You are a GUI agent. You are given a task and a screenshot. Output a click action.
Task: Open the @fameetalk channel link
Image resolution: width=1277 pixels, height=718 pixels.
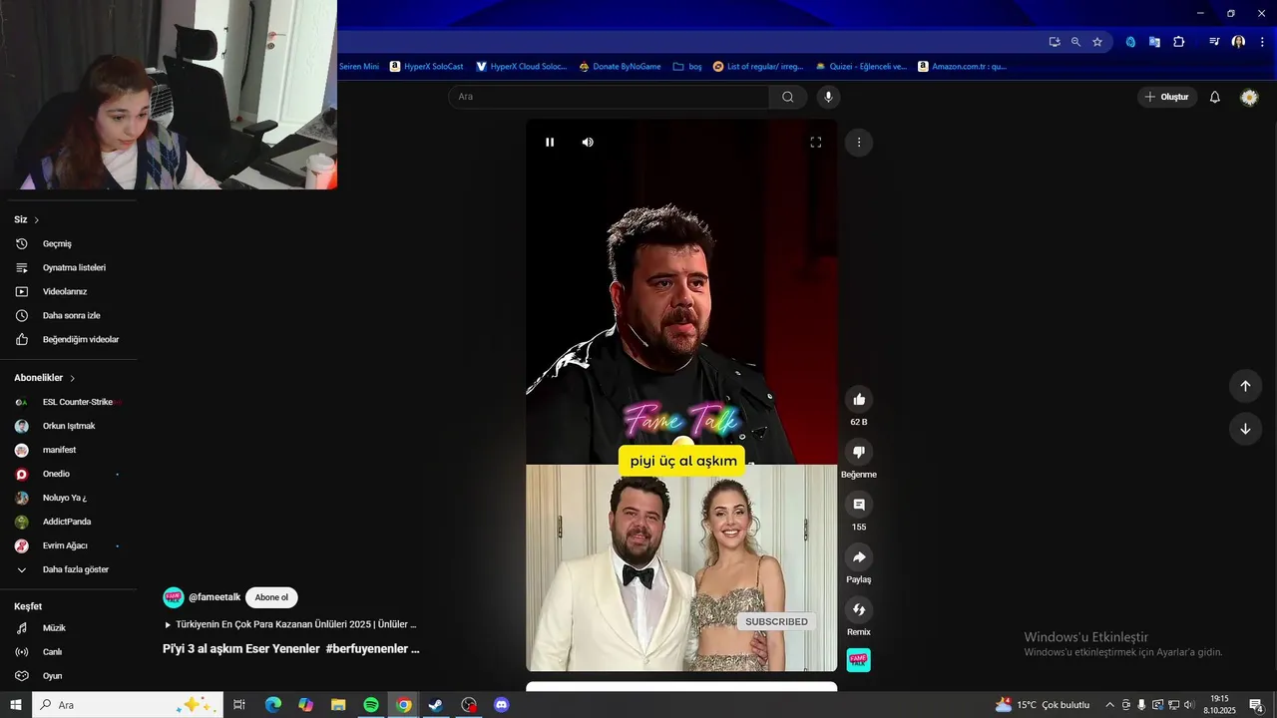(x=214, y=597)
